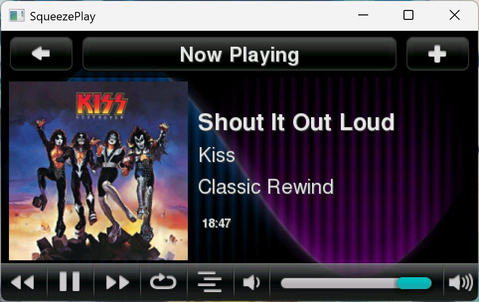Viewport: 479px width, 302px height.
Task: Click the plus button for more options
Action: click(x=437, y=54)
